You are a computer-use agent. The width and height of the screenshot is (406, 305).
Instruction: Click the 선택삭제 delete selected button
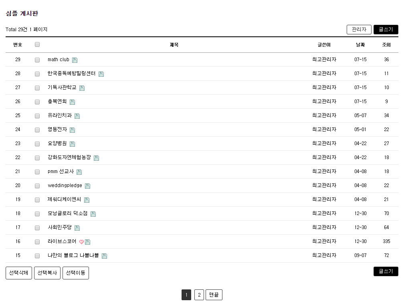coord(19,273)
